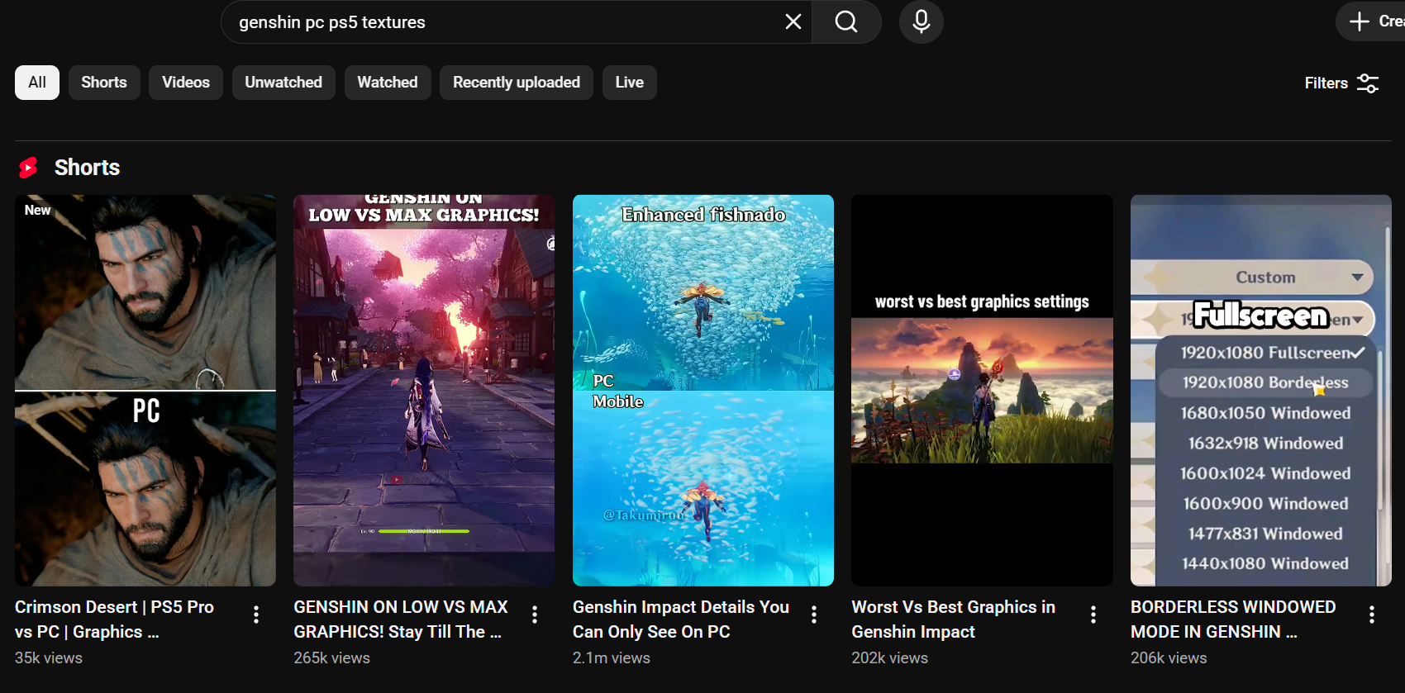Select the Live filter chip
This screenshot has height=693, width=1405.
pyautogui.click(x=630, y=83)
